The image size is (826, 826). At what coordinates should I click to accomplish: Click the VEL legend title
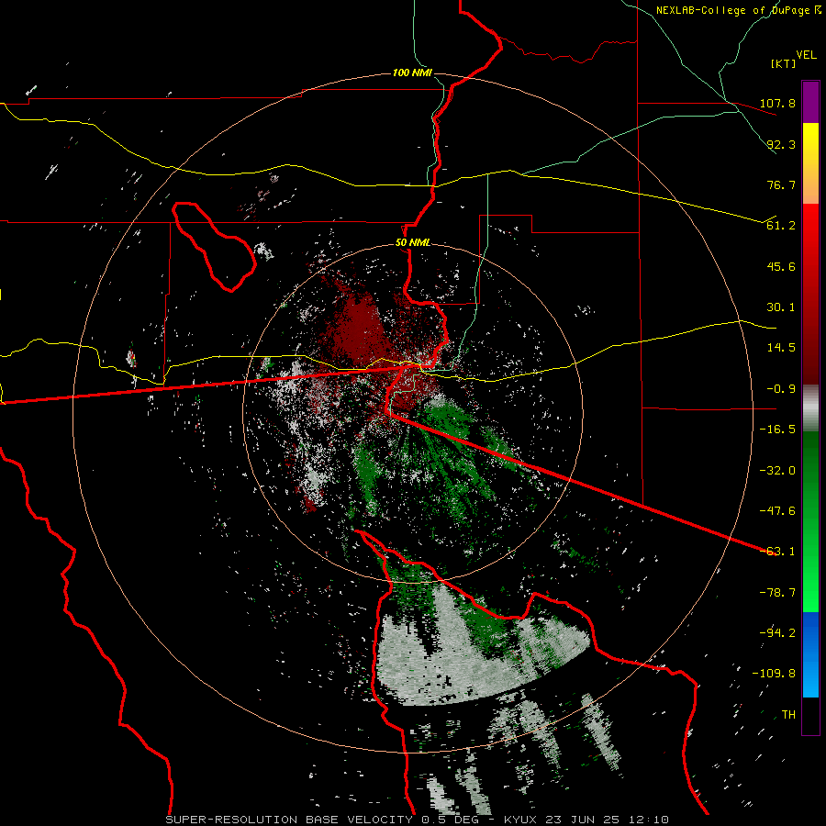(x=806, y=55)
